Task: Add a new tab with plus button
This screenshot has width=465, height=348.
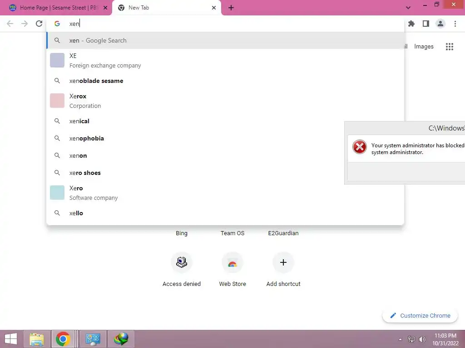Action: click(x=231, y=8)
